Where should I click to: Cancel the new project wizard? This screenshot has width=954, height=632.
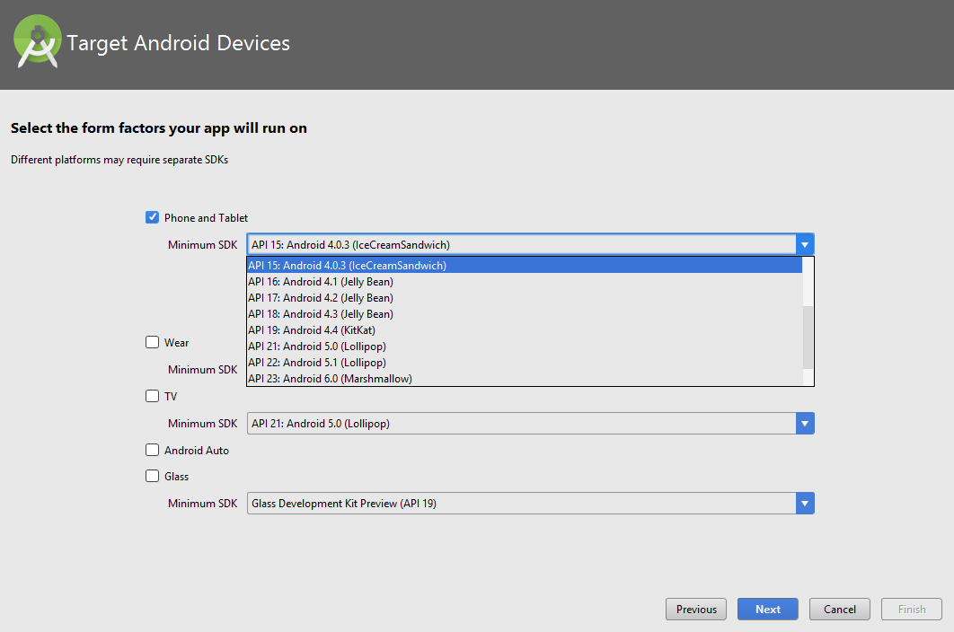coord(840,609)
